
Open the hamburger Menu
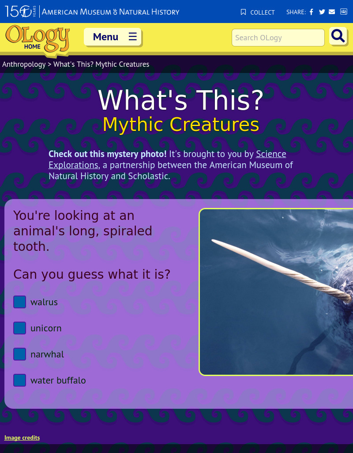113,37
